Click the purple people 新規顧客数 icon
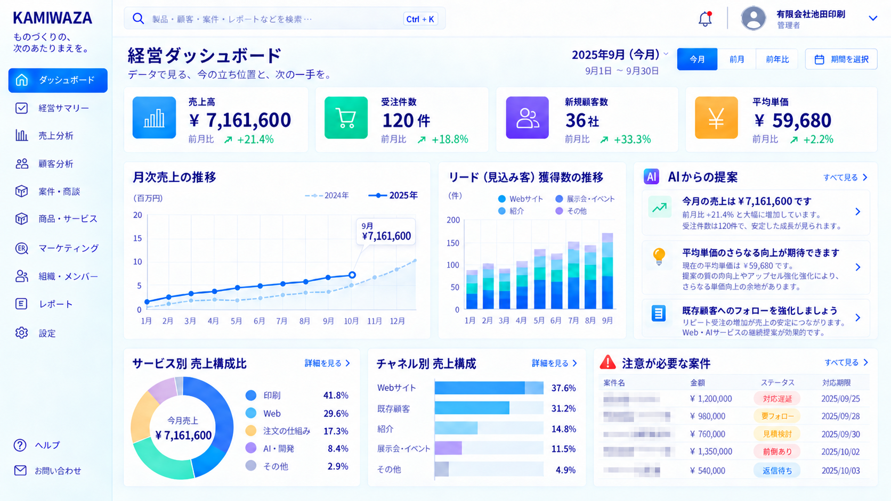 tap(527, 118)
